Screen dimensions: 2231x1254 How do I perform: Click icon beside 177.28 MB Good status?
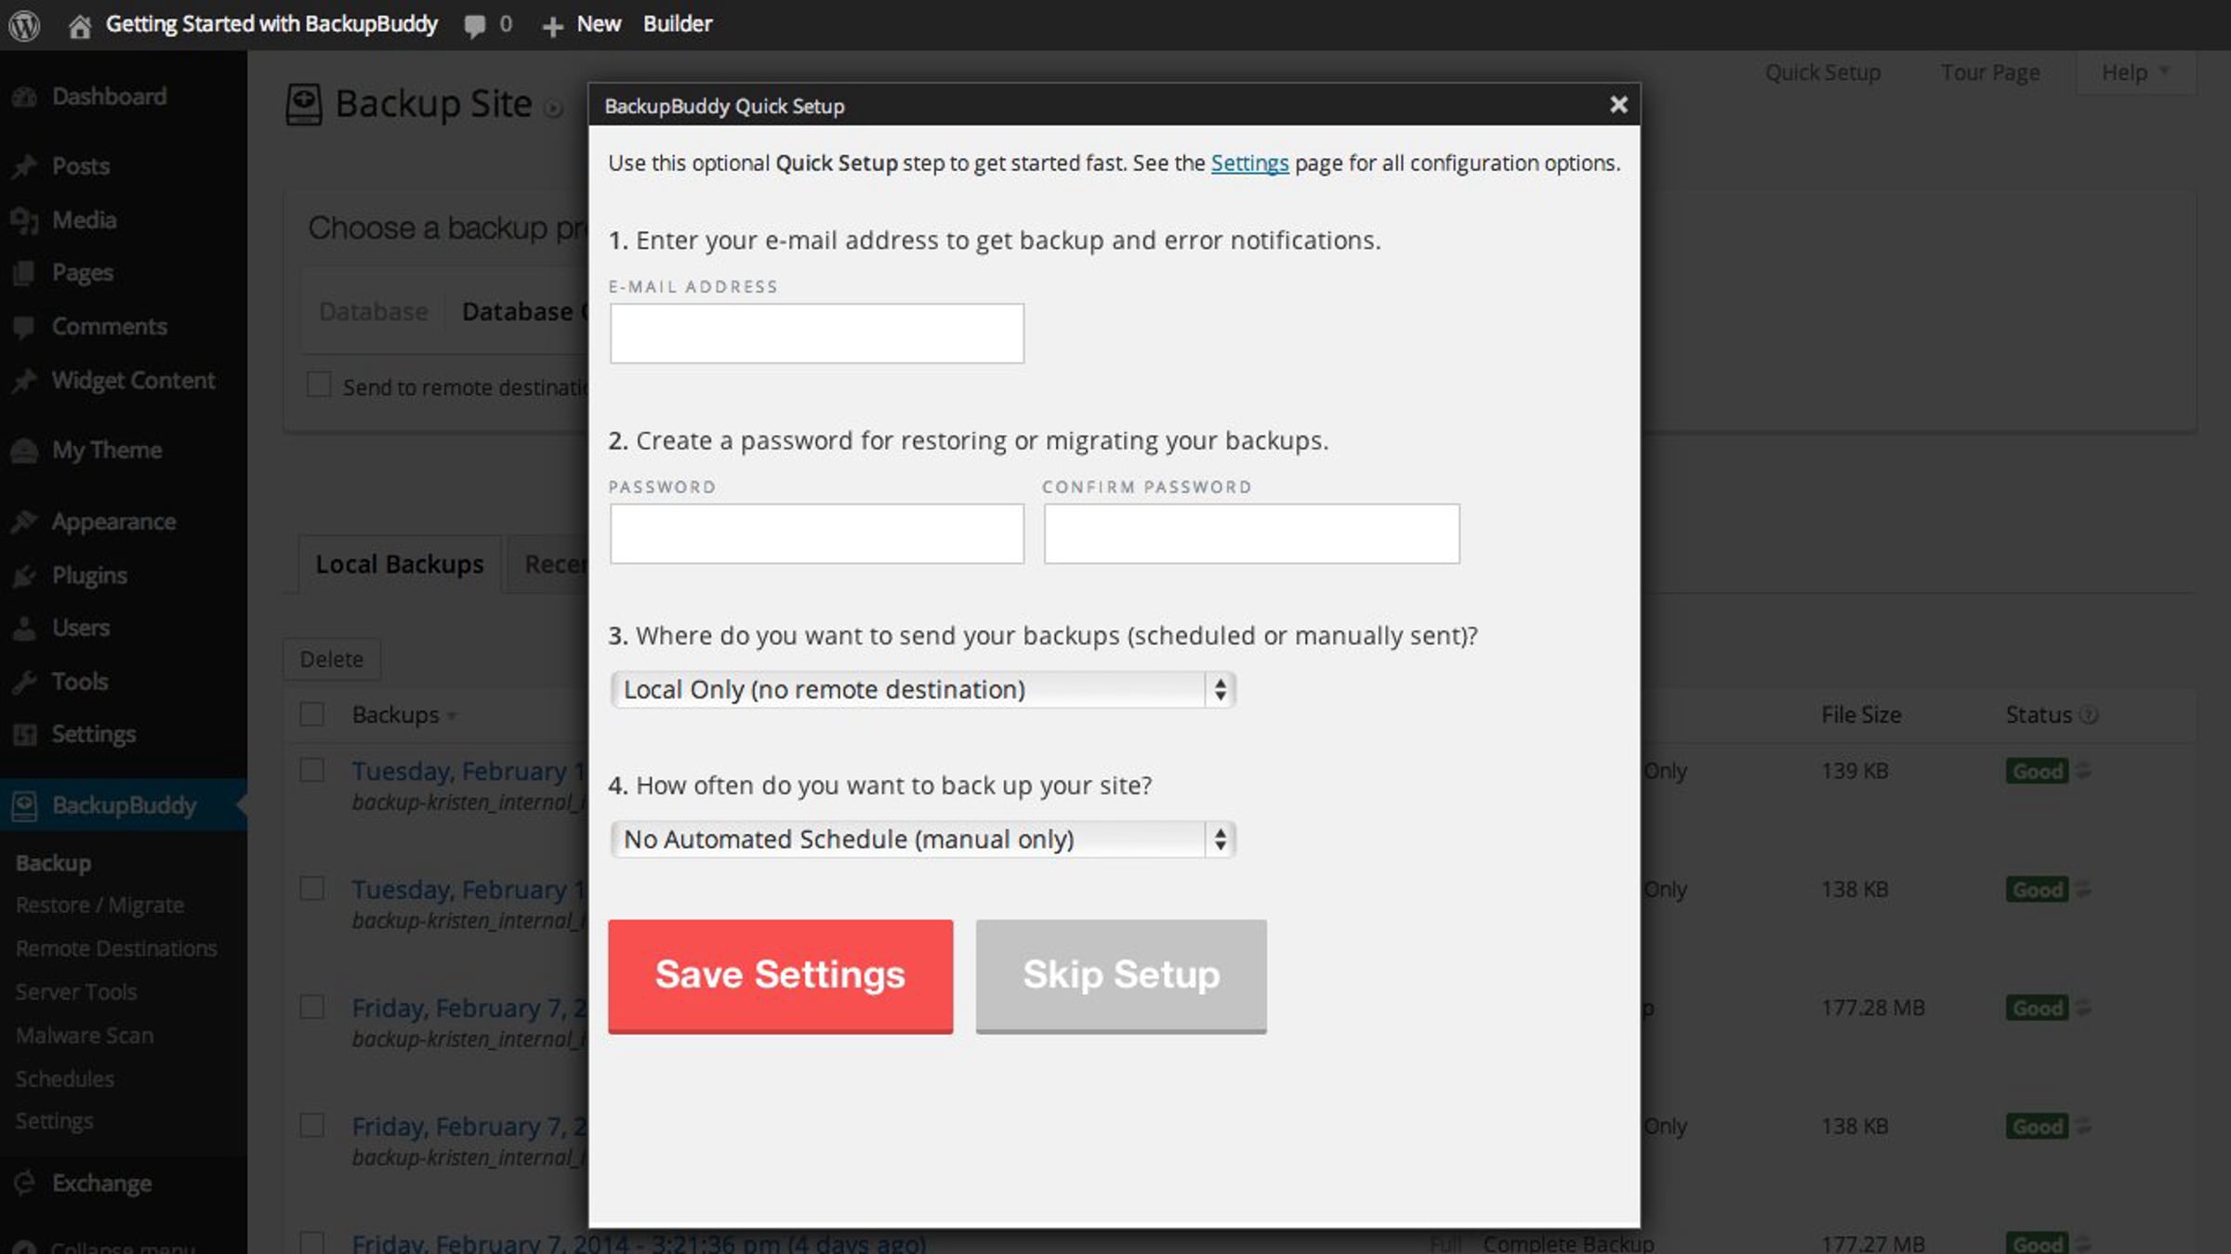pyautogui.click(x=2083, y=1008)
